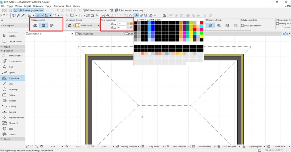Expand the Projekt toolbox section
Viewport: 291px width, 152px height.
coord(13,47)
